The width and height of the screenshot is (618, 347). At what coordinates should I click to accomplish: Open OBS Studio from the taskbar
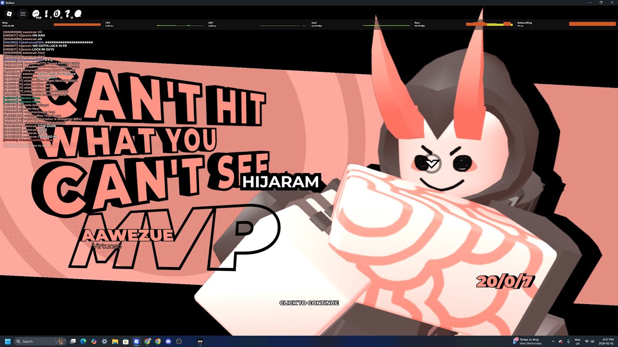point(179,341)
